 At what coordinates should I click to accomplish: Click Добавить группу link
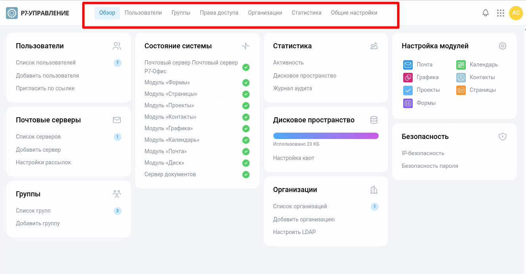(x=38, y=223)
